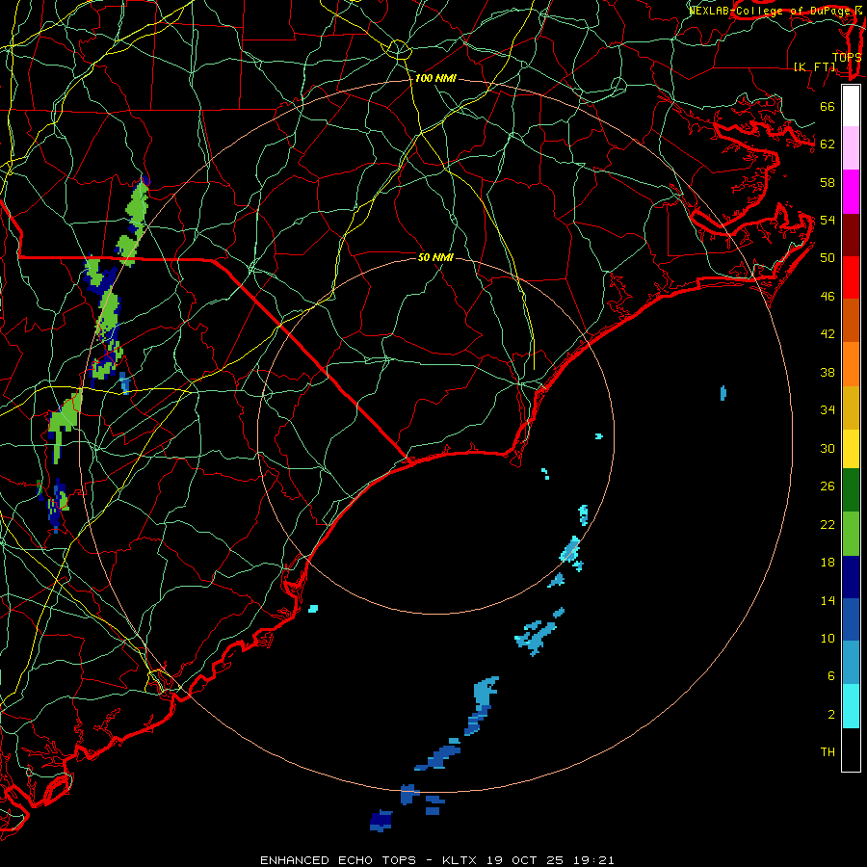Click the legend value "6"
Viewport: 867px width, 867px height.
point(830,676)
